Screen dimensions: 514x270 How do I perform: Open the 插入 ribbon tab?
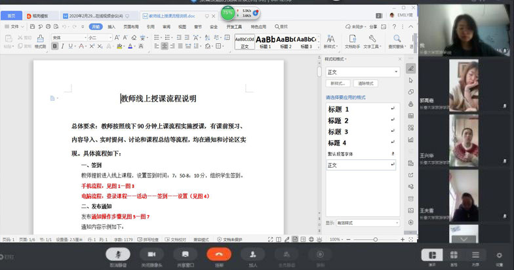pyautogui.click(x=111, y=27)
